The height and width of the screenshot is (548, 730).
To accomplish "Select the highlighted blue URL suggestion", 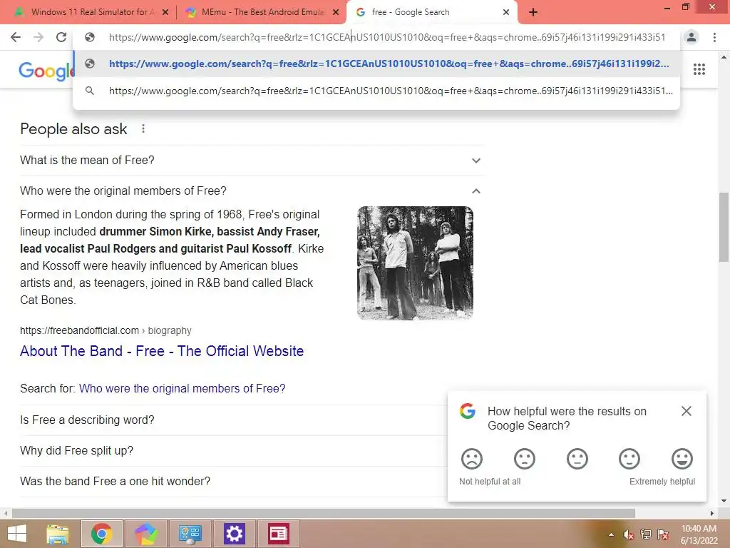I will (x=376, y=64).
